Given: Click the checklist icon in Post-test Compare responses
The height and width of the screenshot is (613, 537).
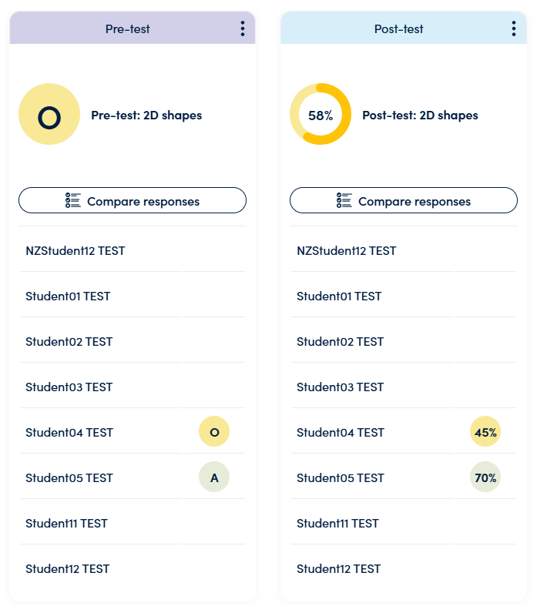Looking at the screenshot, I should pos(344,200).
